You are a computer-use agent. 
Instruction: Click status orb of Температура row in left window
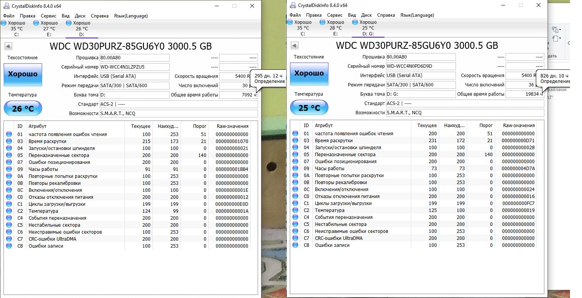click(x=9, y=211)
